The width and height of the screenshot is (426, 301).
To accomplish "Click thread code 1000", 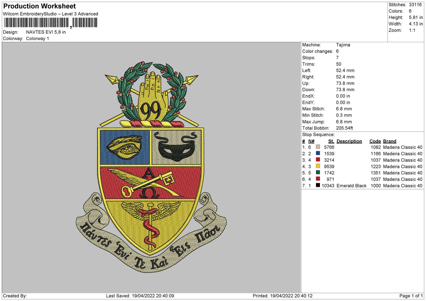I will (x=376, y=186).
